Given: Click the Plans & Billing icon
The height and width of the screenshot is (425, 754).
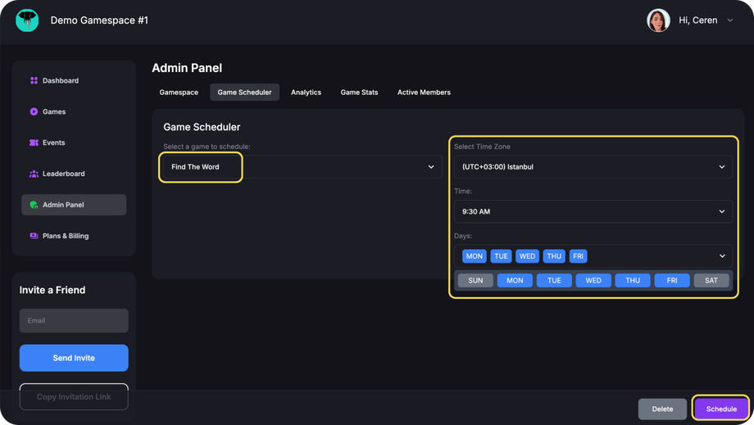Looking at the screenshot, I should (34, 236).
